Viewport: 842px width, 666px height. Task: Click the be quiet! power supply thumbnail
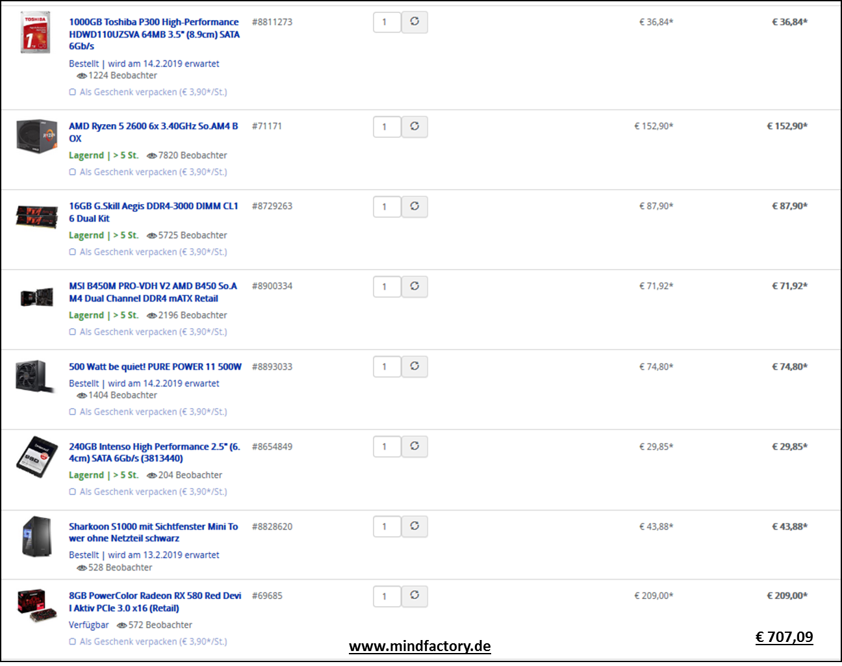point(35,377)
